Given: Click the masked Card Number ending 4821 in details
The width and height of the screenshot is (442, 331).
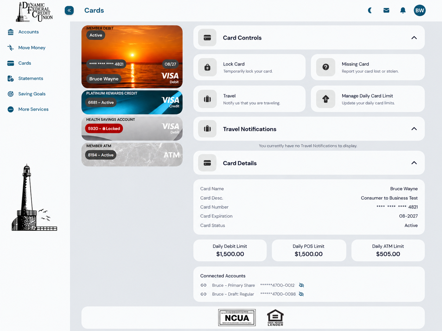Looking at the screenshot, I should [x=397, y=207].
